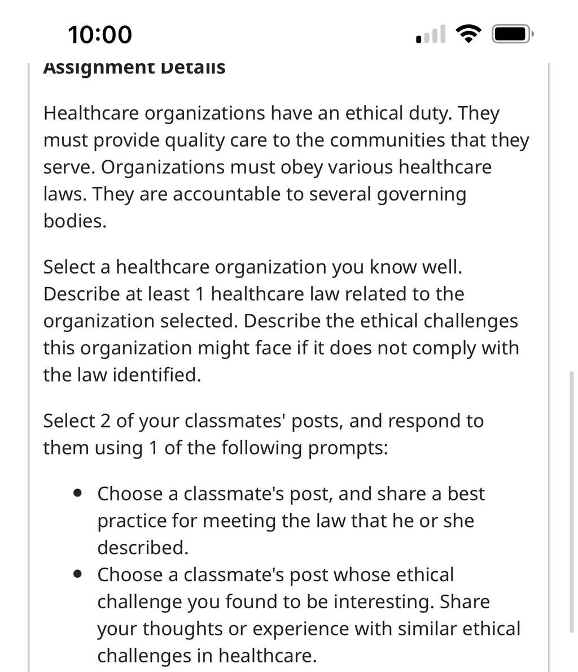Image resolution: width=578 pixels, height=672 pixels.
Task: Click the paragraph starting with 'Healthcare organizations have'
Action: [286, 167]
